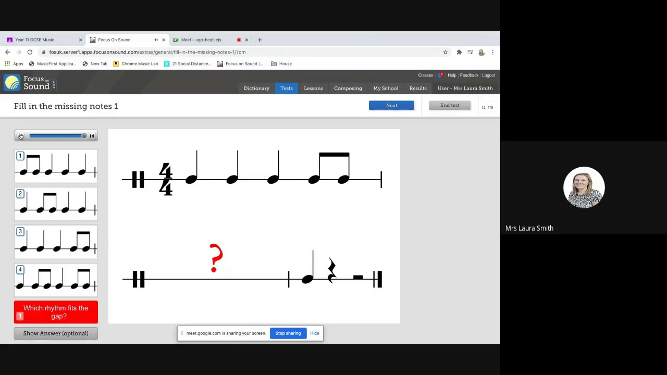Viewport: 667px width, 375px height.
Task: Click the Classes link
Action: pyautogui.click(x=425, y=75)
